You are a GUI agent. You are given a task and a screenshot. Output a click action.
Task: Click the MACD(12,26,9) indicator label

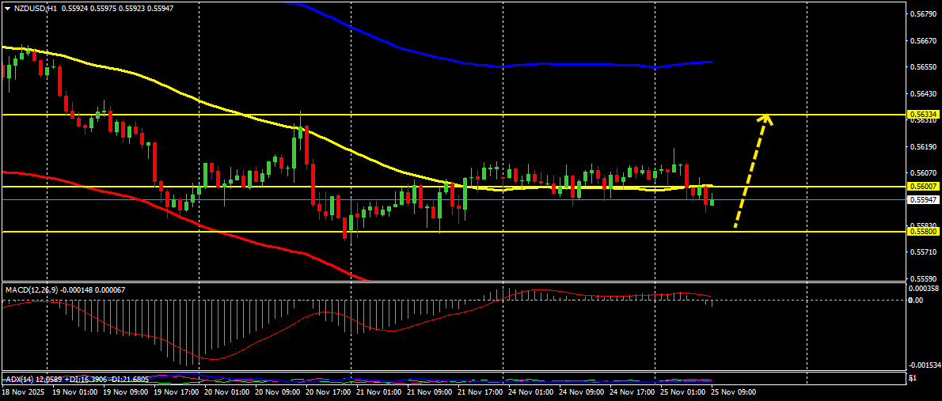click(32, 290)
